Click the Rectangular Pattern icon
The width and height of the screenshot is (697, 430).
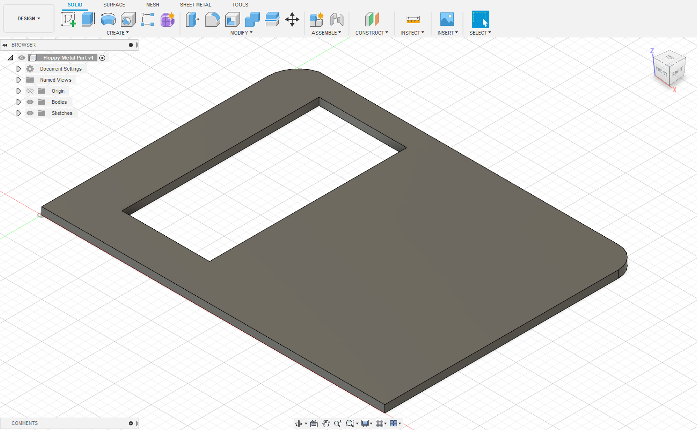click(x=147, y=19)
